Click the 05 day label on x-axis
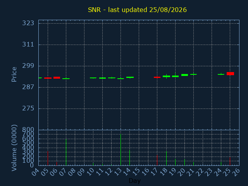Image resolution: width=248 pixels, height=186 pixels. (x=45, y=172)
